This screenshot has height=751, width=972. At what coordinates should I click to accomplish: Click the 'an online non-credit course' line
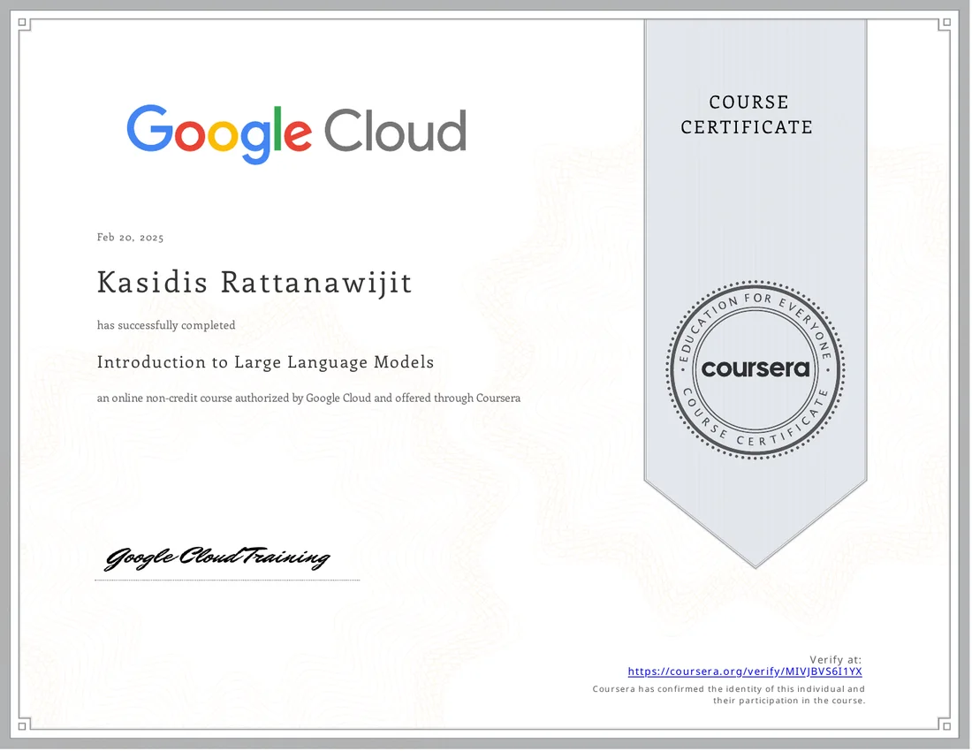click(x=308, y=398)
